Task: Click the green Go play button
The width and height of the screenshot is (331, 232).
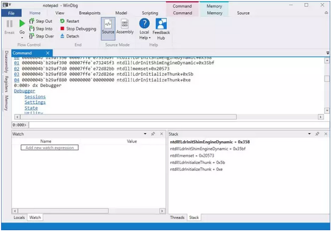Action: 22,23
